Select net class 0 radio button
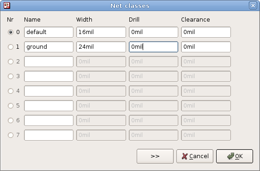The width and height of the screenshot is (260, 171). [x=11, y=32]
